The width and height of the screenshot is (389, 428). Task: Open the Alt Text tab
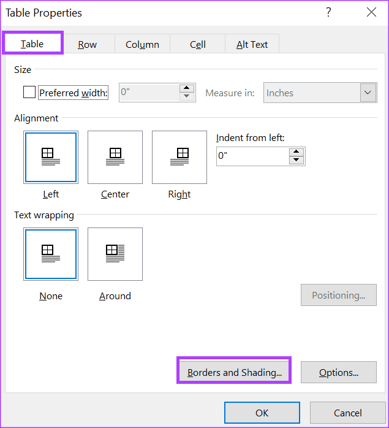pos(252,45)
